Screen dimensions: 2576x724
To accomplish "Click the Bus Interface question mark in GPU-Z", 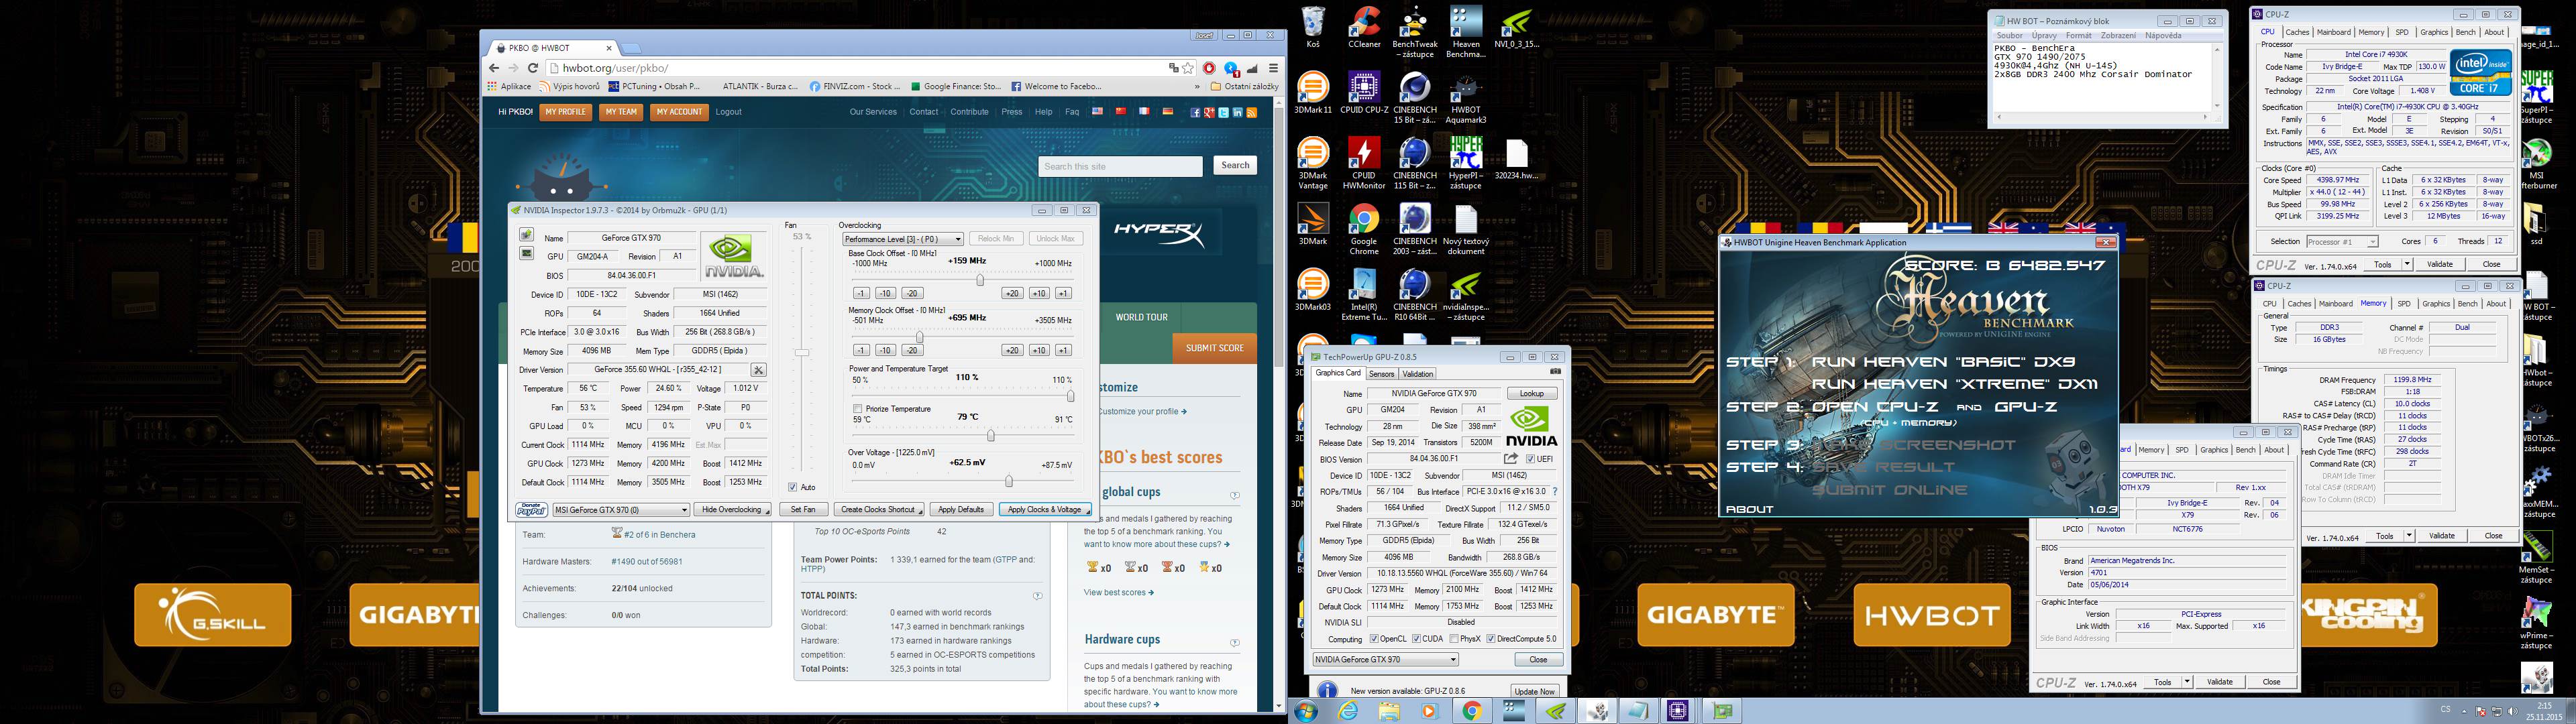I will [x=1555, y=492].
